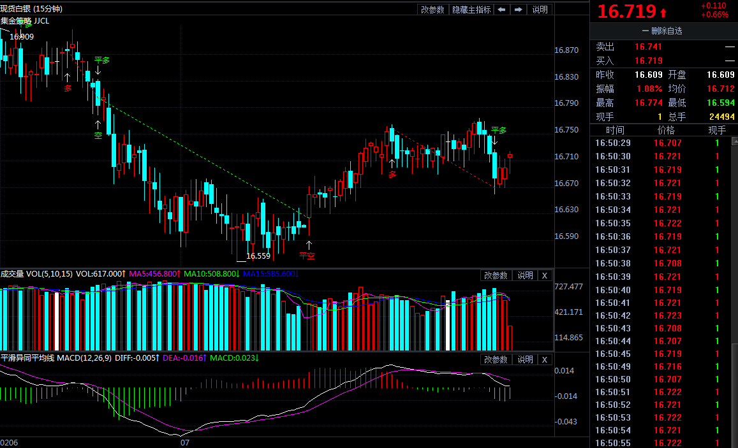Viewport: 738px width, 448px height.
Task: Open 说明 in the MACD panel
Action: pos(525,359)
